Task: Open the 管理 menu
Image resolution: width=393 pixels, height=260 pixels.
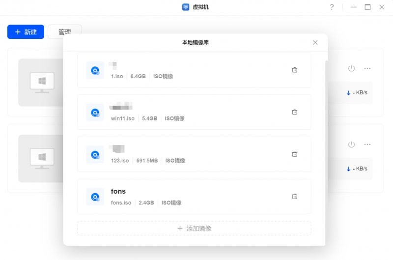Action: 65,32
